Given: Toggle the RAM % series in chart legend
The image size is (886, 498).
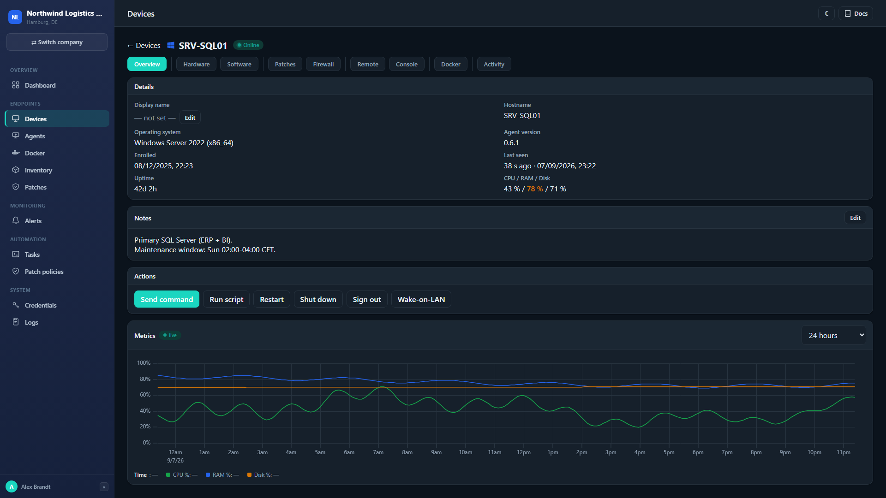Looking at the screenshot, I should 222,475.
